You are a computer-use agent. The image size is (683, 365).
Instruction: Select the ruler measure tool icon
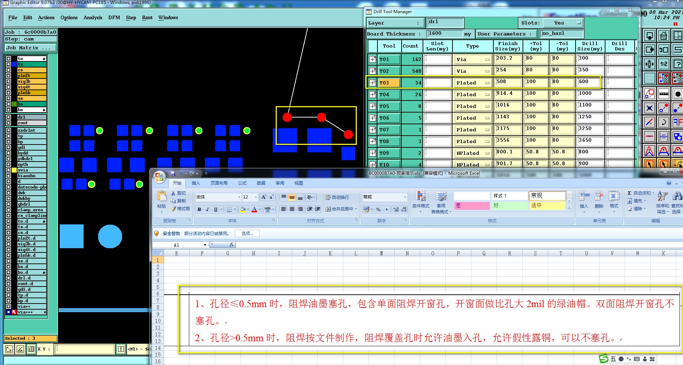(x=664, y=94)
